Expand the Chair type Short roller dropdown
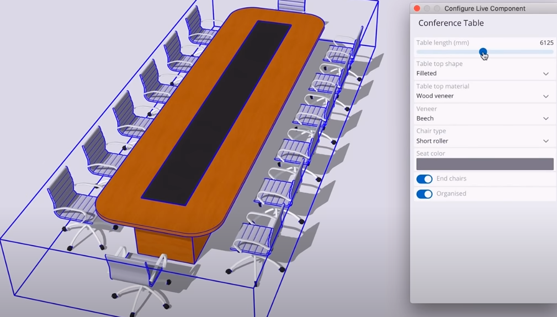Image resolution: width=557 pixels, height=317 pixels. tap(484, 141)
